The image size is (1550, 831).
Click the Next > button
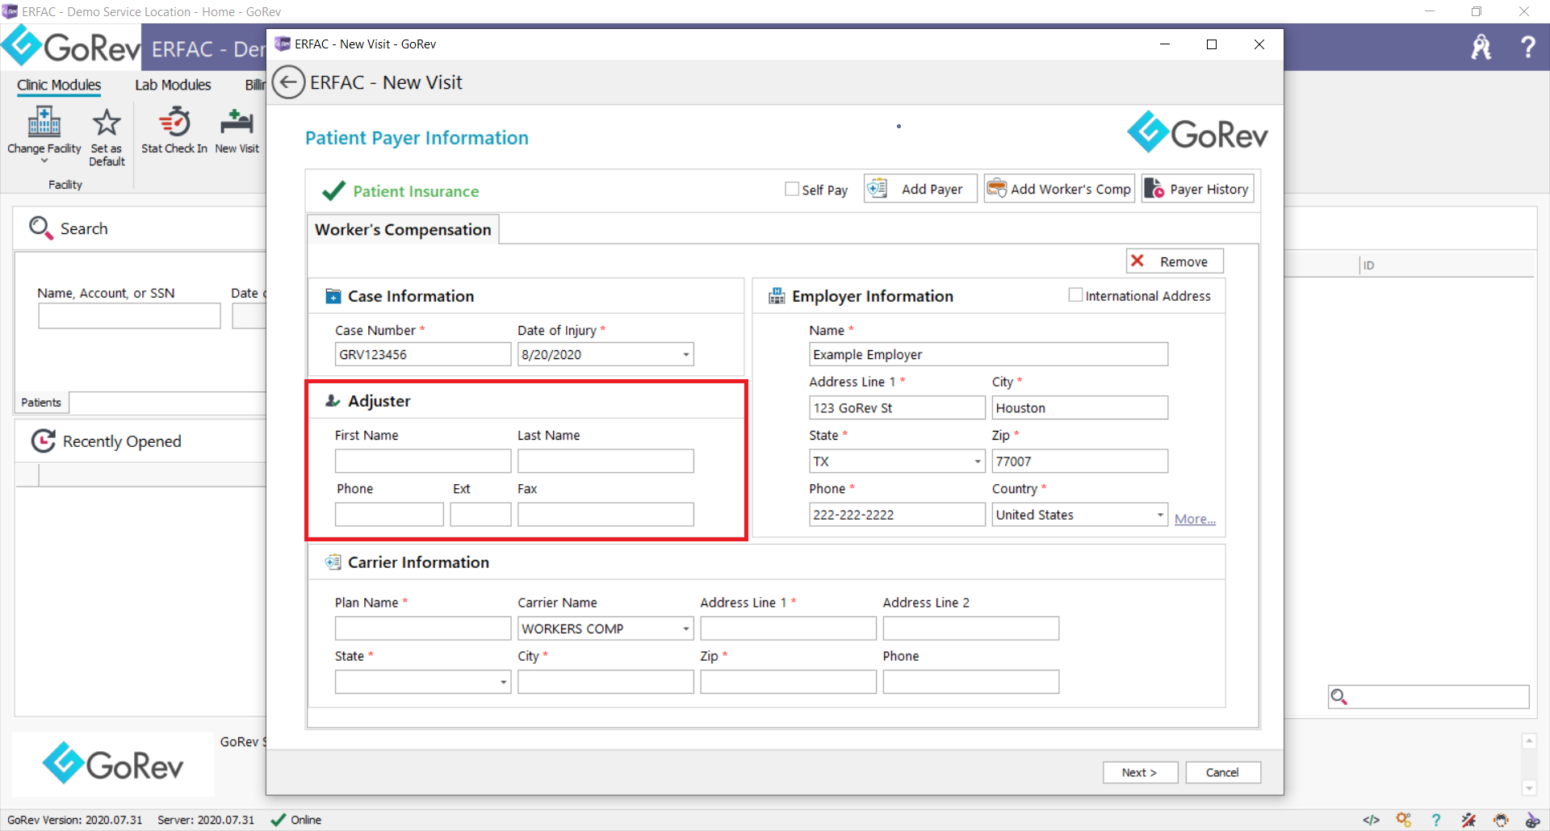[1140, 772]
